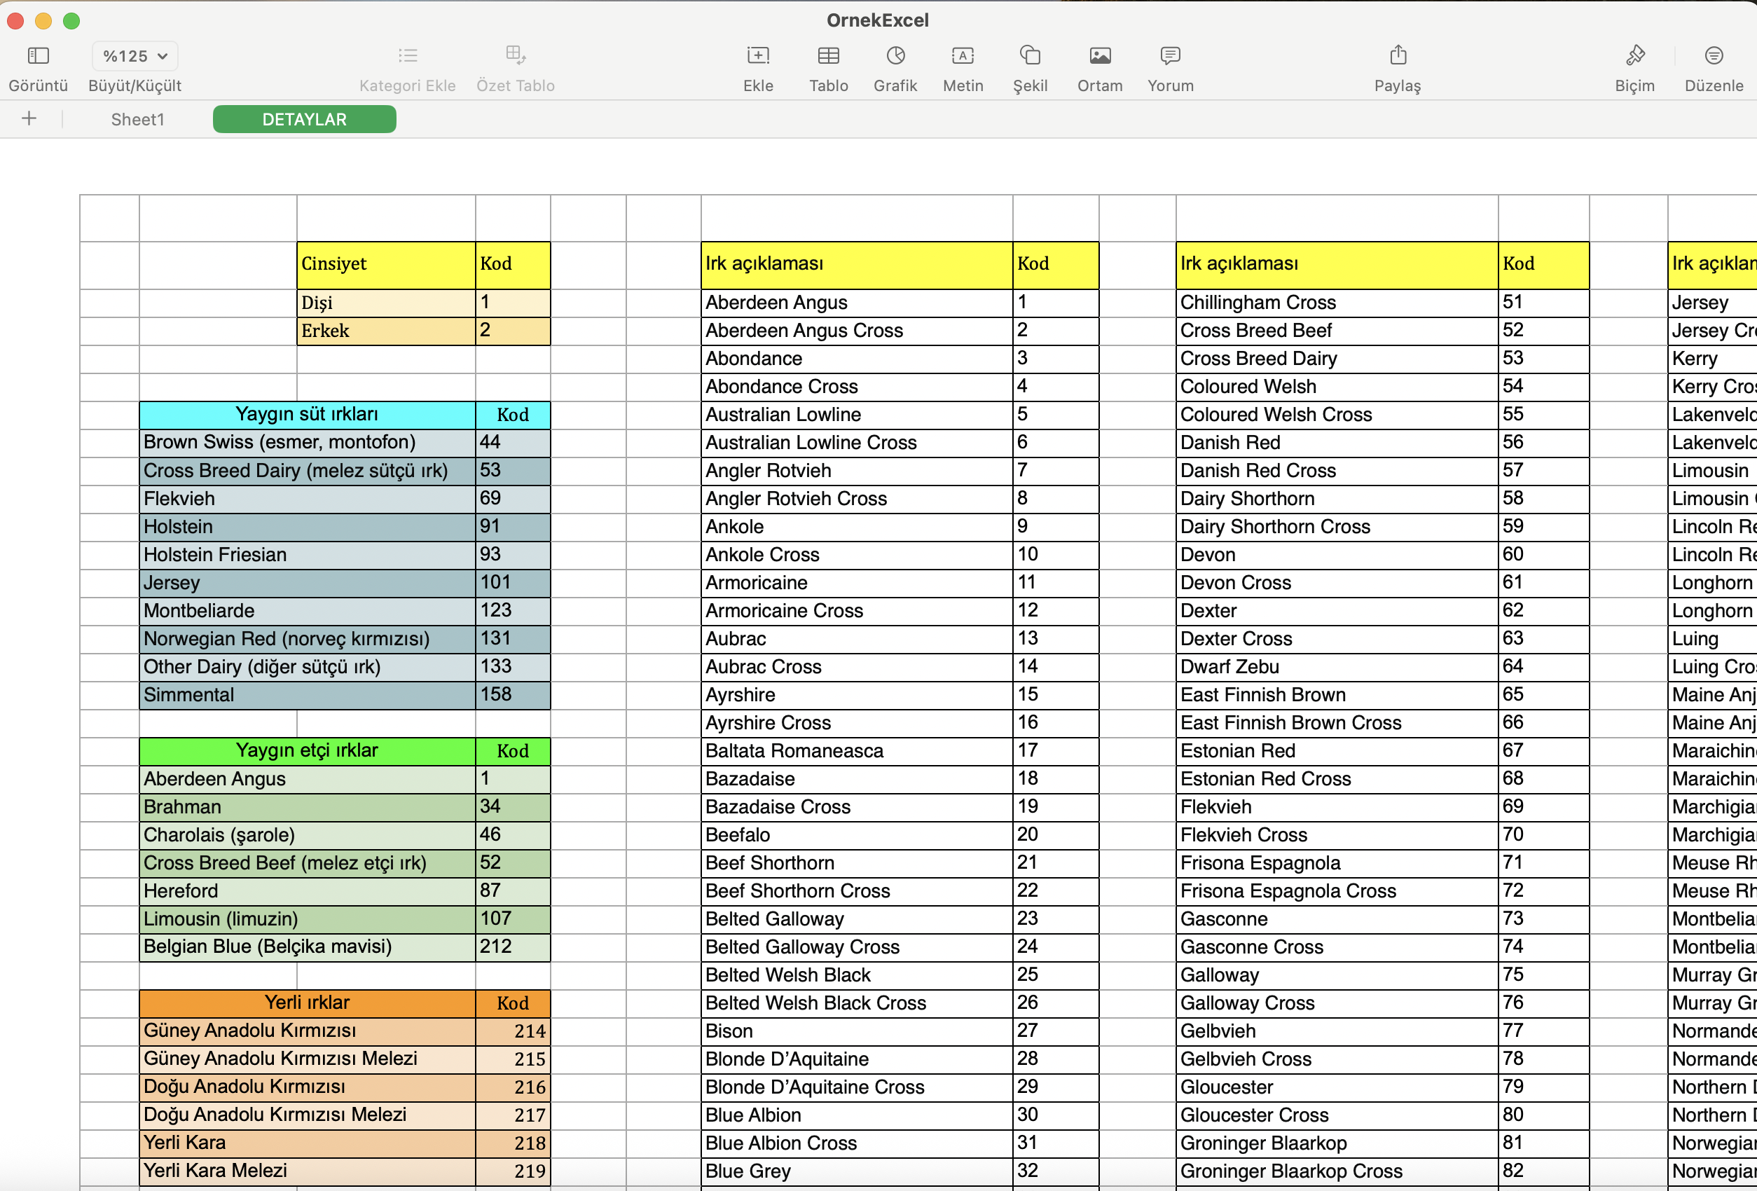Viewport: 1757px width, 1191px height.
Task: Select the yellow Cinsiyet header cell
Action: pyautogui.click(x=385, y=264)
